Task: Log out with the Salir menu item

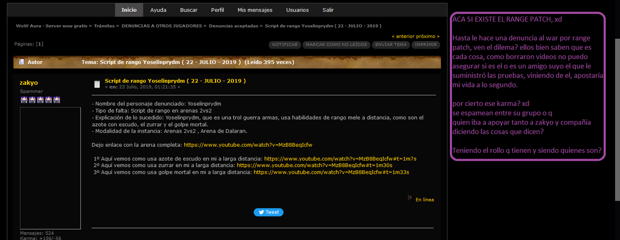Action: point(328,10)
